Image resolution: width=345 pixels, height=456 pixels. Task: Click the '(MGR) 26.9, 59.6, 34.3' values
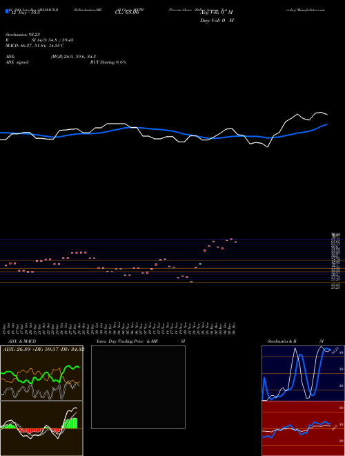point(73,57)
